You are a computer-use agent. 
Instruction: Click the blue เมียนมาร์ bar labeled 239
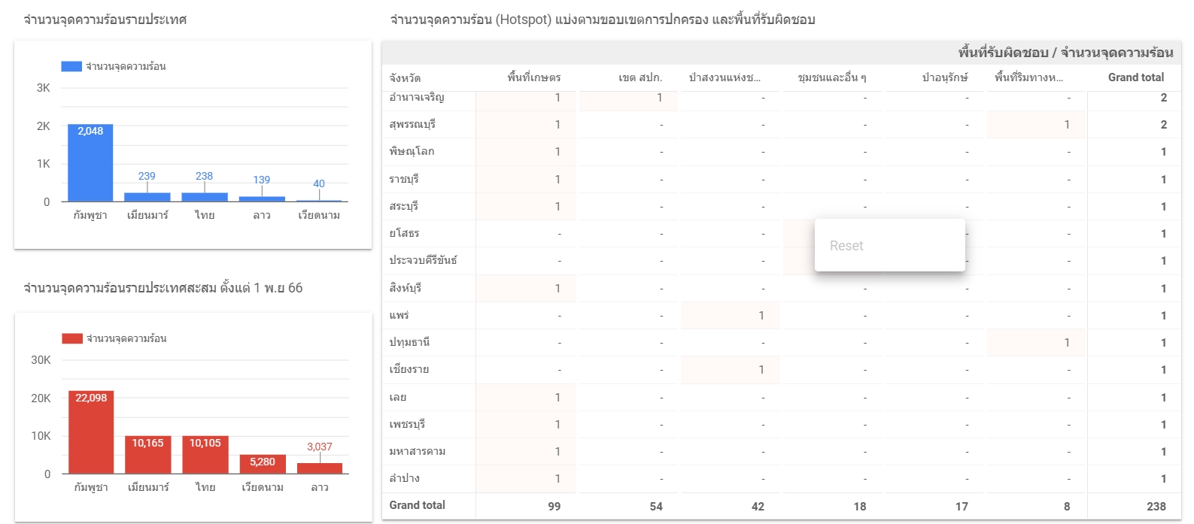[x=147, y=197]
